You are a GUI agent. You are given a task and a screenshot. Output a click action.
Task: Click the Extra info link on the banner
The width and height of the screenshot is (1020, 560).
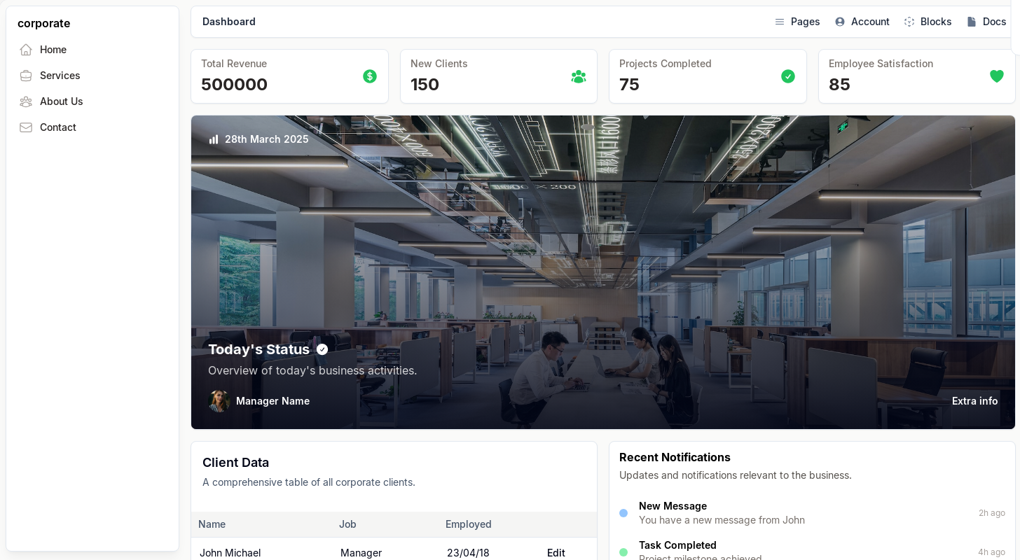pos(974,401)
